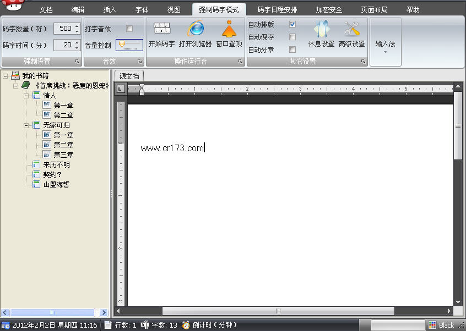The height and width of the screenshot is (331, 466).
Task: Adjust the 音量控制 volume slider
Action: [129, 45]
